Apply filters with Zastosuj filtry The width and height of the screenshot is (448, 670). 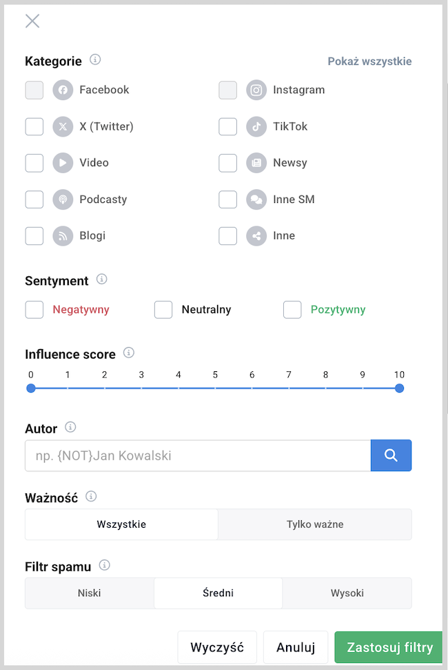pos(389,647)
